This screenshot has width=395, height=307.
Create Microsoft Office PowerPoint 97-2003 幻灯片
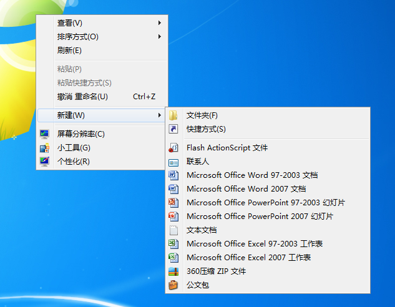pyautogui.click(x=268, y=203)
